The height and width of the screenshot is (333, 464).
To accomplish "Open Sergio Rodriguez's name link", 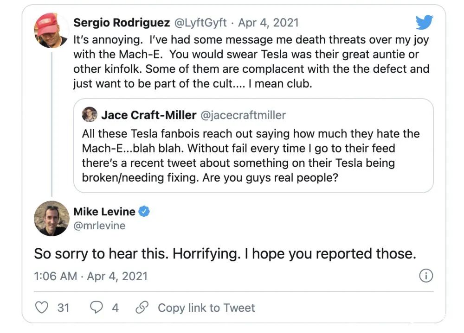I will pyautogui.click(x=122, y=22).
